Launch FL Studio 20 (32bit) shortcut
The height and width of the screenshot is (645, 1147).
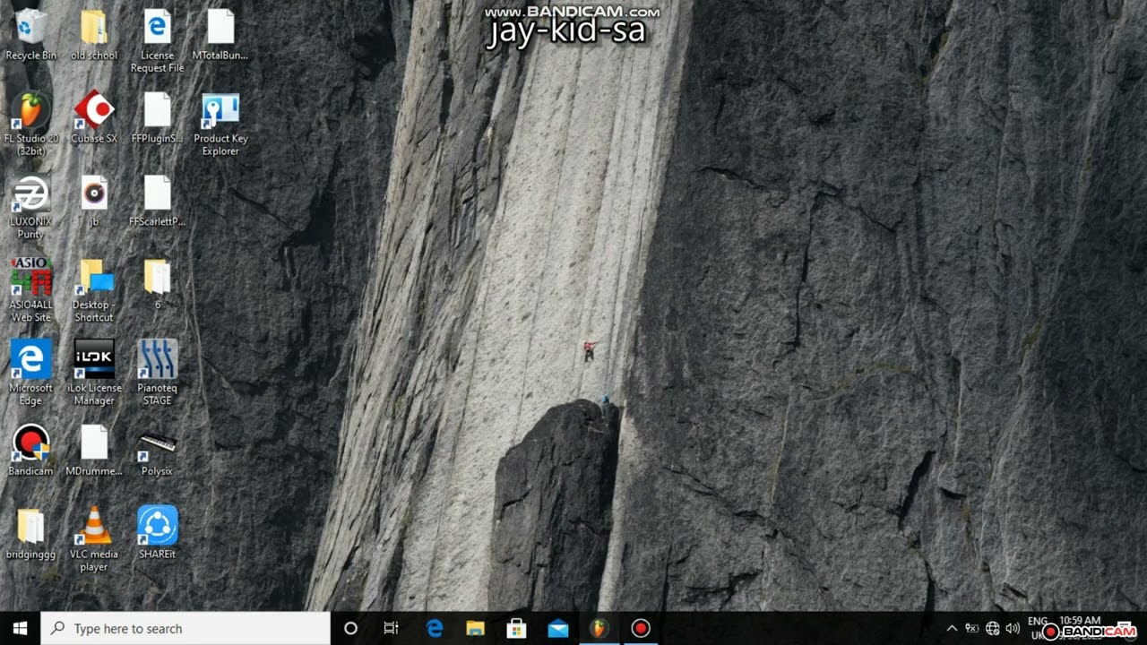(x=30, y=124)
